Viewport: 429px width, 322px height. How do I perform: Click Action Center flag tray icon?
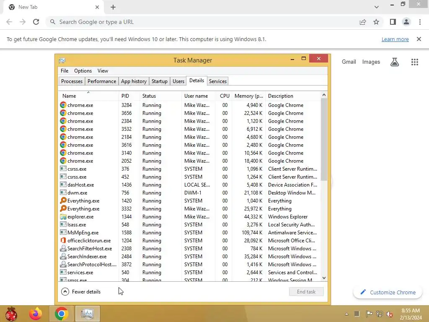pyautogui.click(x=369, y=314)
